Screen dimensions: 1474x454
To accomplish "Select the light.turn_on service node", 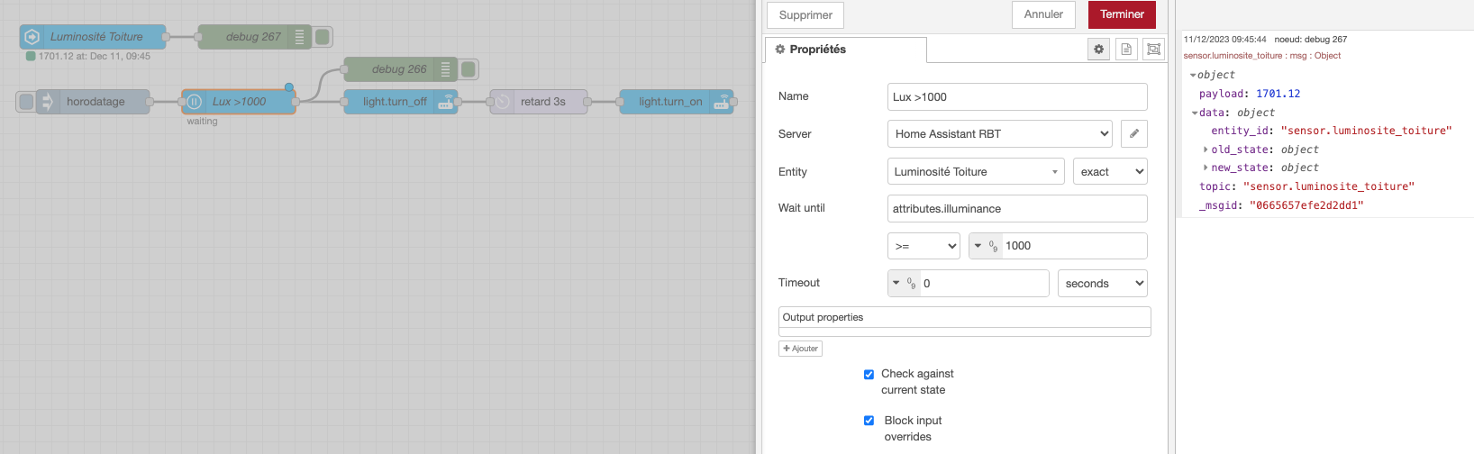I will [x=670, y=102].
